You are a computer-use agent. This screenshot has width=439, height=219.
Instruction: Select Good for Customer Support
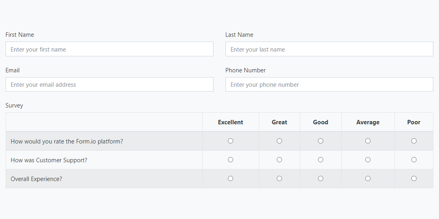point(320,160)
